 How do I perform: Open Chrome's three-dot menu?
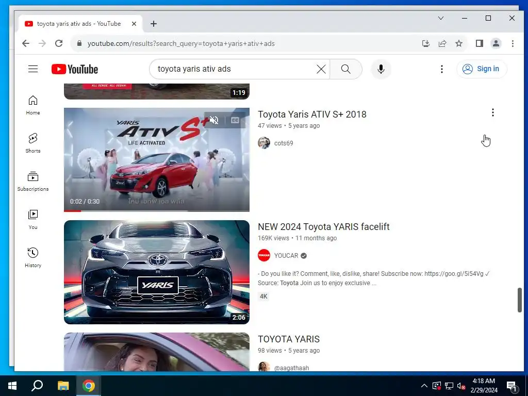point(513,43)
